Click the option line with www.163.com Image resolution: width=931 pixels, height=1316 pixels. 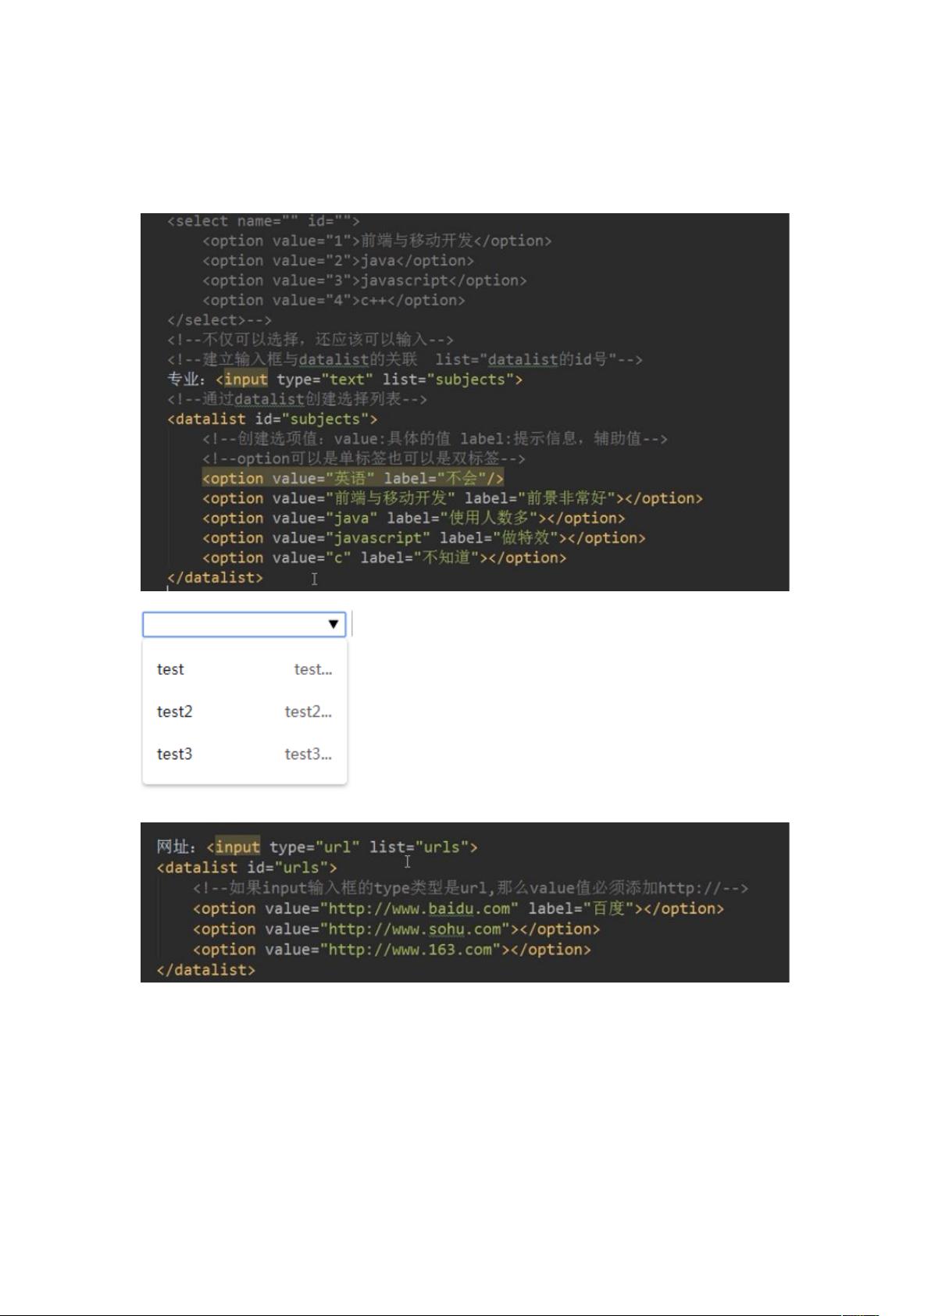[x=391, y=950]
